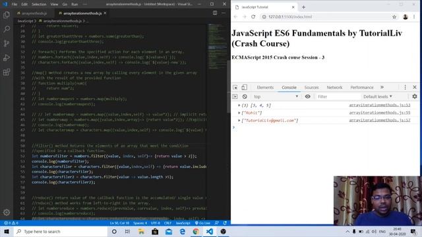Change the UTF-8 encoding in status bar
Image resolution: width=422 pixels, height=237 pixels.
point(156,223)
